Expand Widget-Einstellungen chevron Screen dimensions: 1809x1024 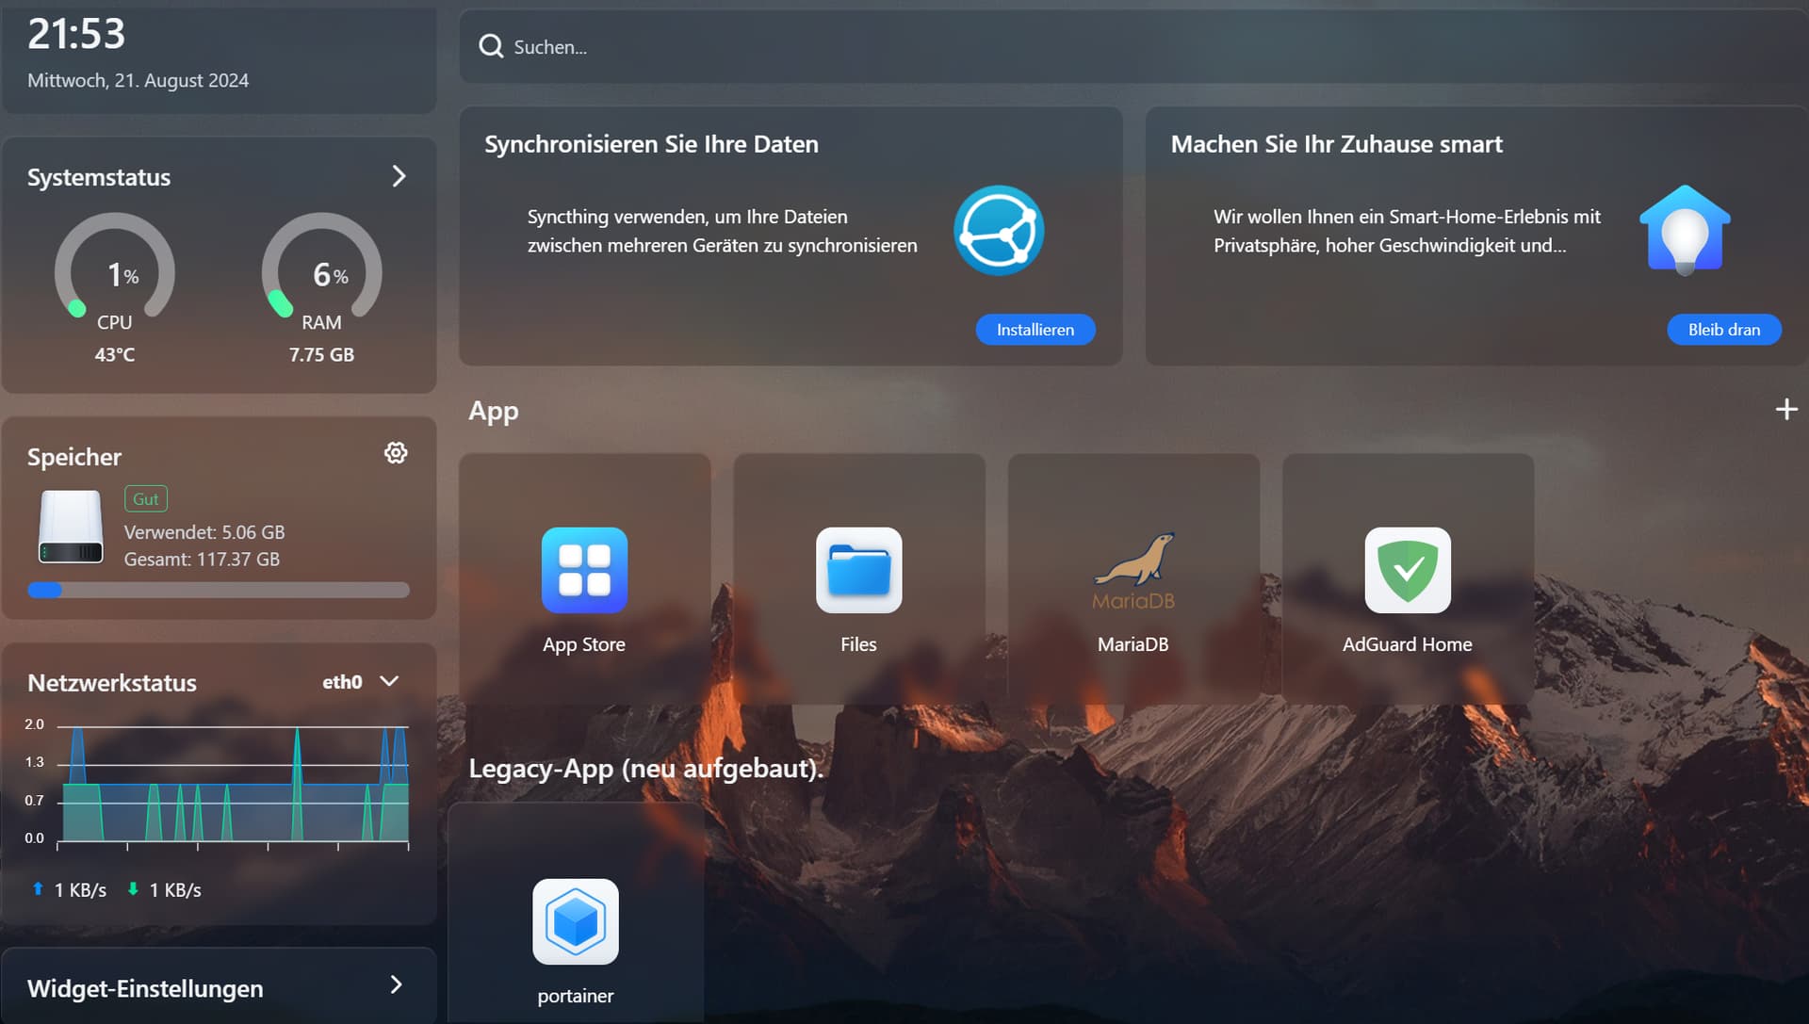click(397, 985)
